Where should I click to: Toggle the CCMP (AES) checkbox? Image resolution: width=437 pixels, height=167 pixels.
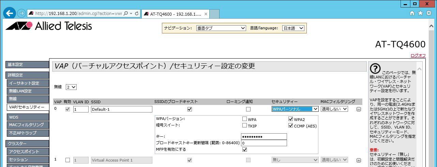pyautogui.click(x=291, y=125)
